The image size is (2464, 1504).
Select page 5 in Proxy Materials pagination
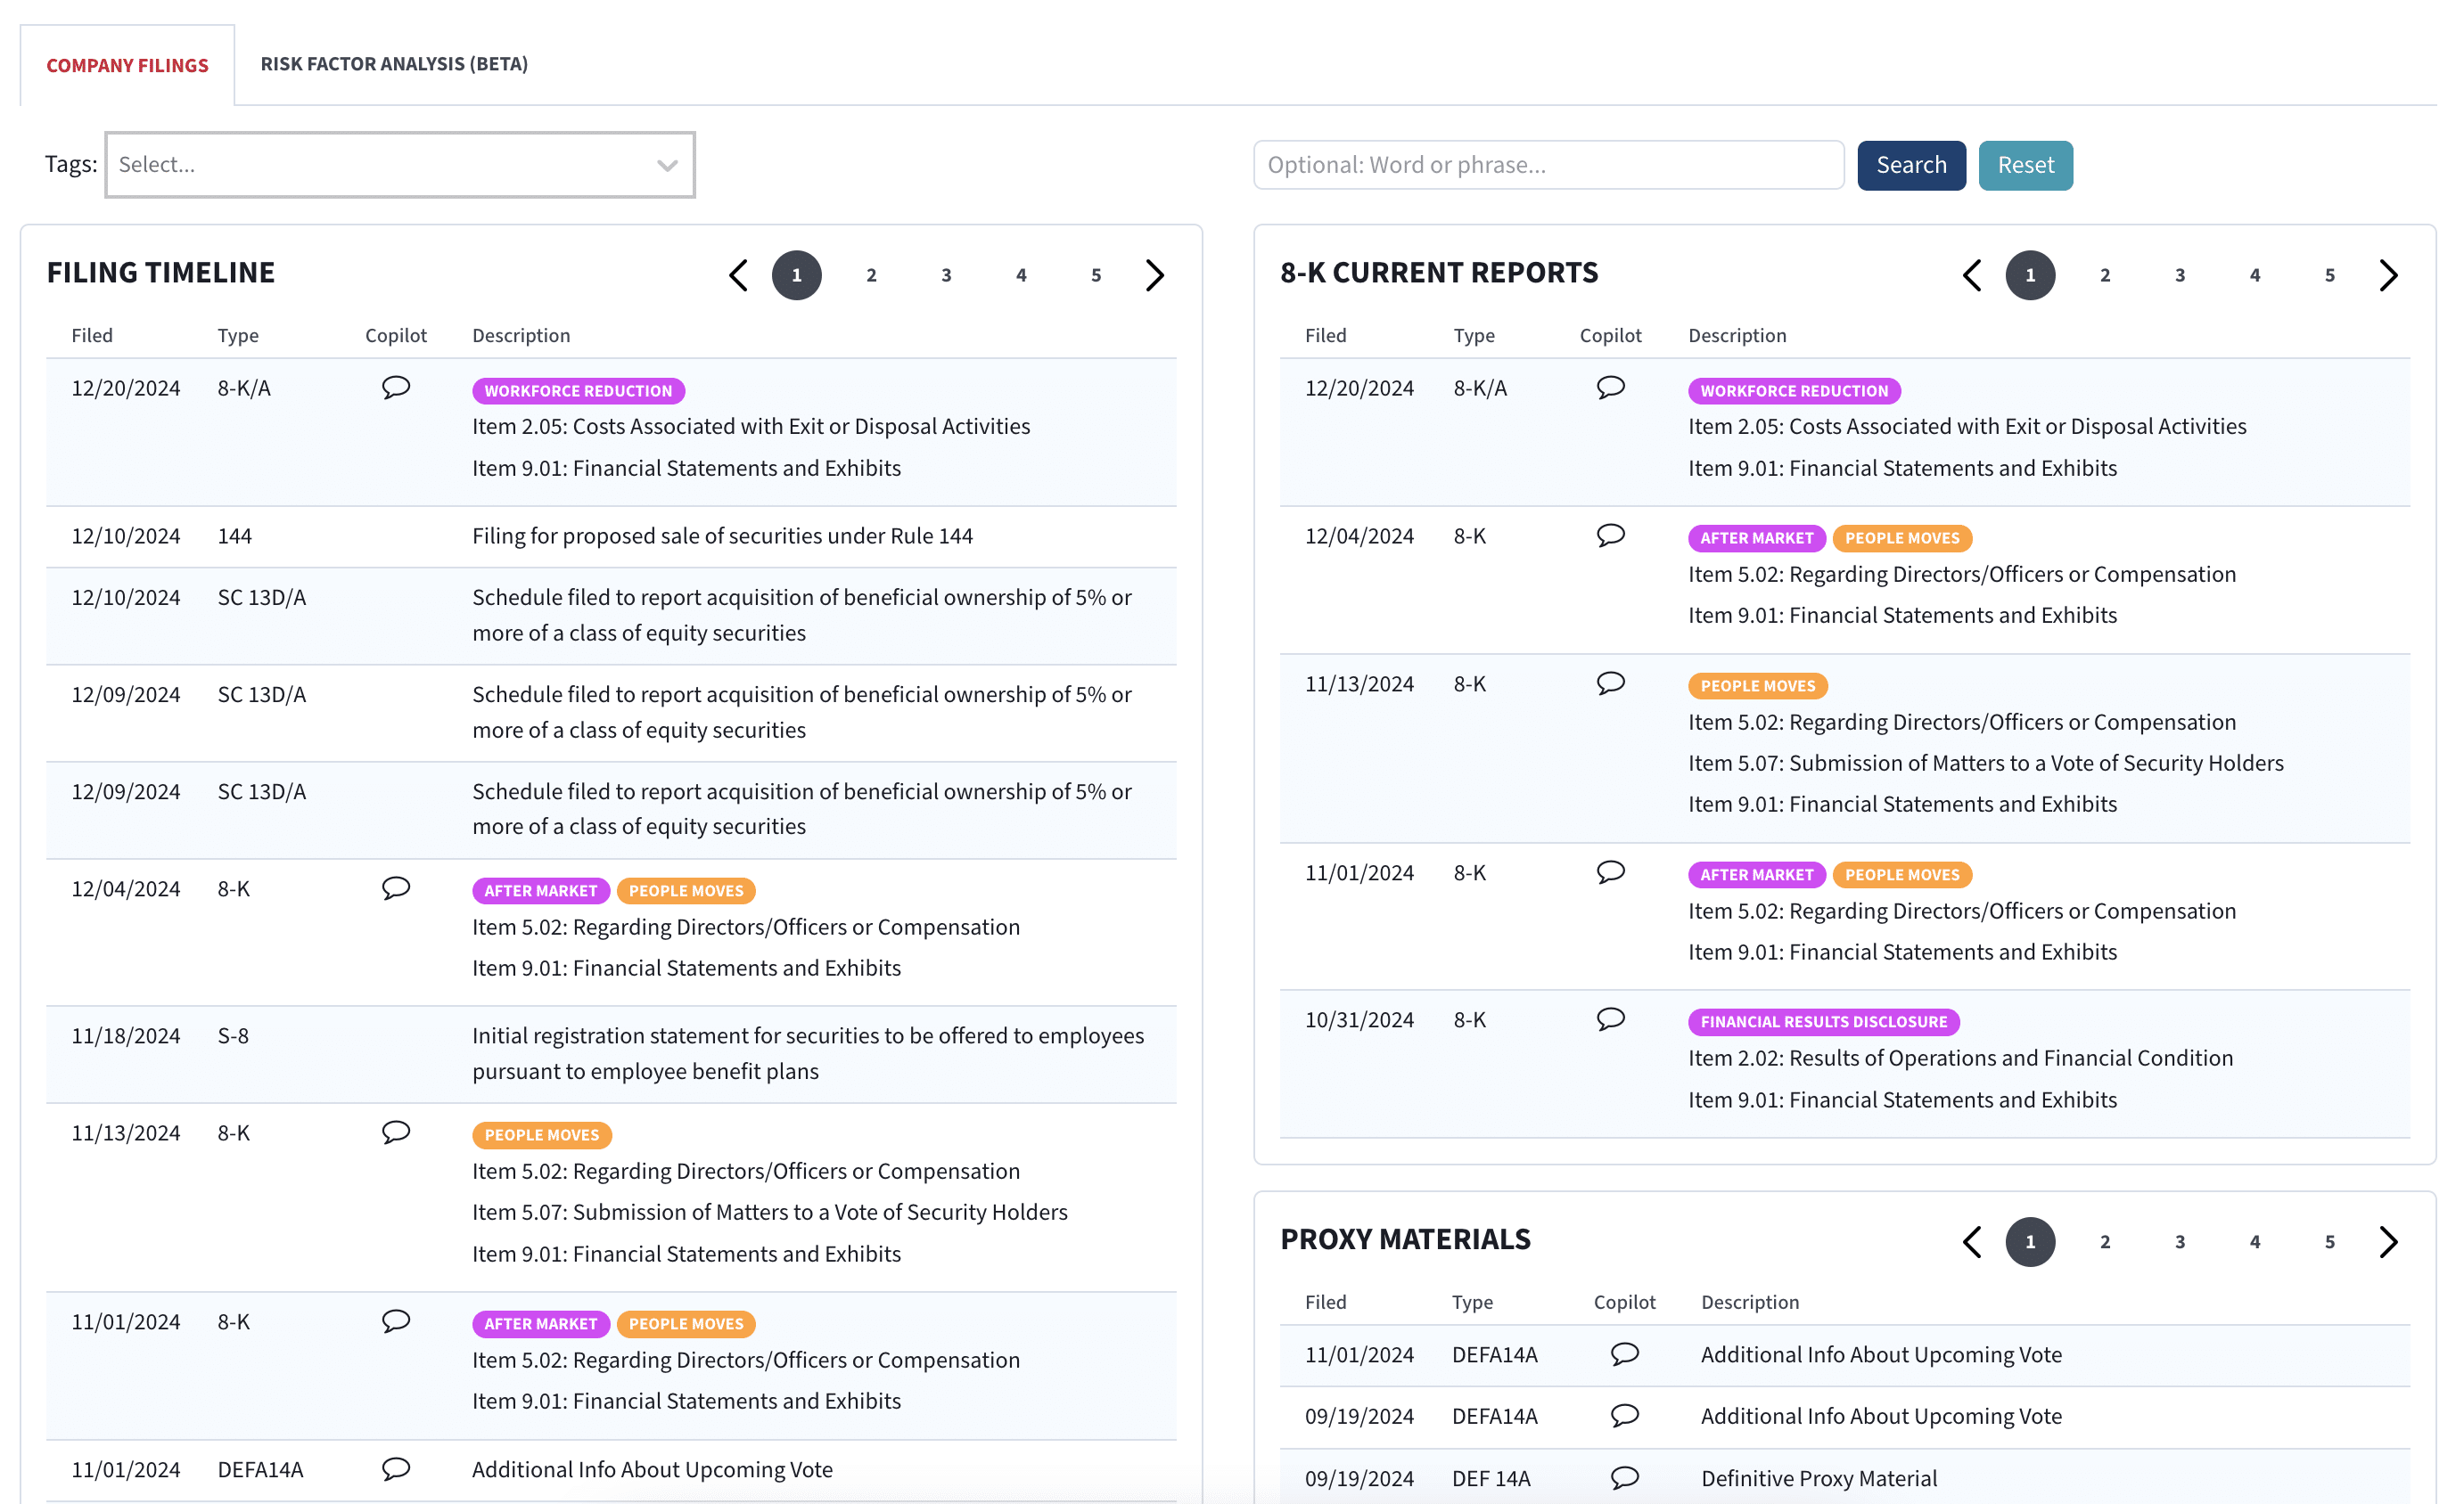click(x=2330, y=1241)
